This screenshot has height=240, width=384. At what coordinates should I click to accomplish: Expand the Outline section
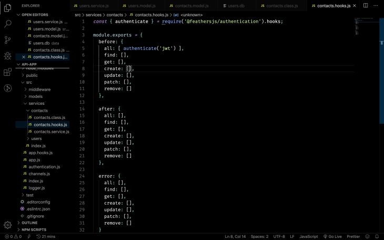[29, 223]
